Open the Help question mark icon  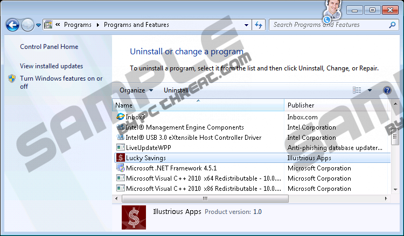coord(387,90)
